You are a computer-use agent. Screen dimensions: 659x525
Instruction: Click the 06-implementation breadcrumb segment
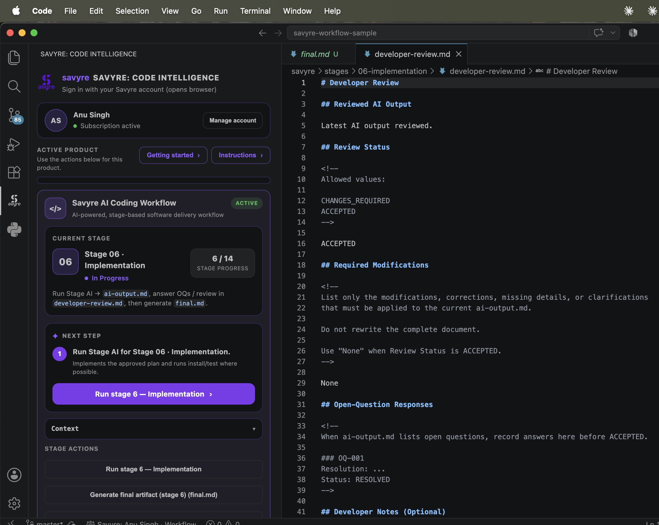tap(392, 71)
